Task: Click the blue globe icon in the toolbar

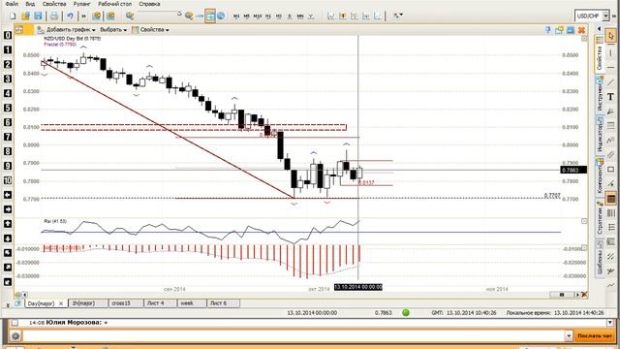Action: 221,16
